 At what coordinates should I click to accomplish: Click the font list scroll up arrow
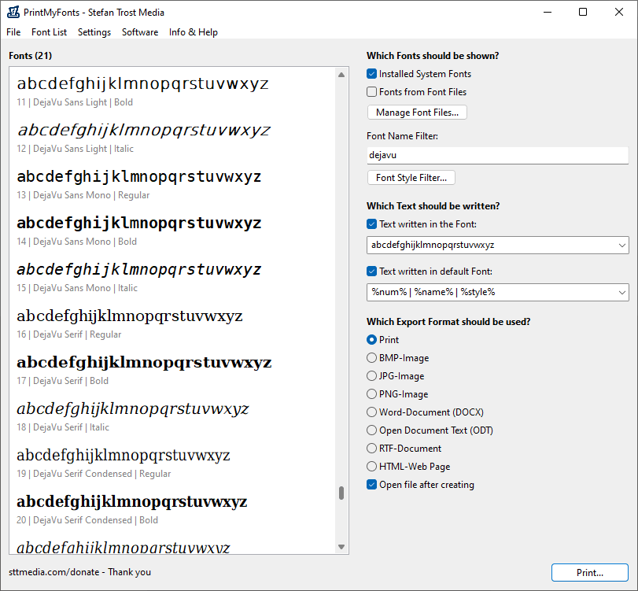pyautogui.click(x=341, y=75)
